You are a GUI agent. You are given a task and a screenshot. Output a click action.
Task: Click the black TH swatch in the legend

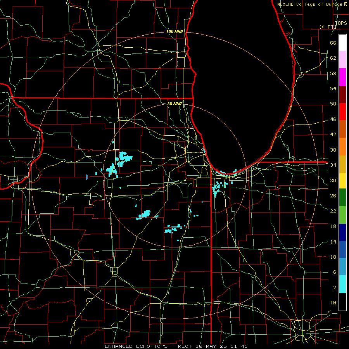point(342,302)
